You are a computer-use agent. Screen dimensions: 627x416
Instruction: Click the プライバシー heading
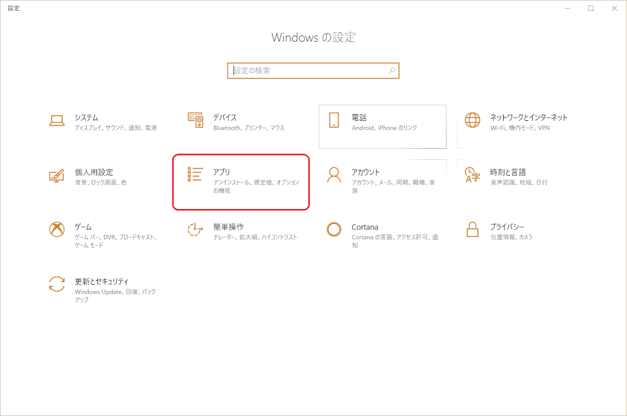pyautogui.click(x=507, y=227)
